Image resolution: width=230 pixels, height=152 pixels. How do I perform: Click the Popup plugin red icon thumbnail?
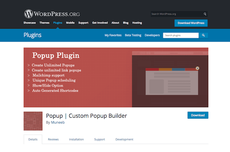(33, 121)
